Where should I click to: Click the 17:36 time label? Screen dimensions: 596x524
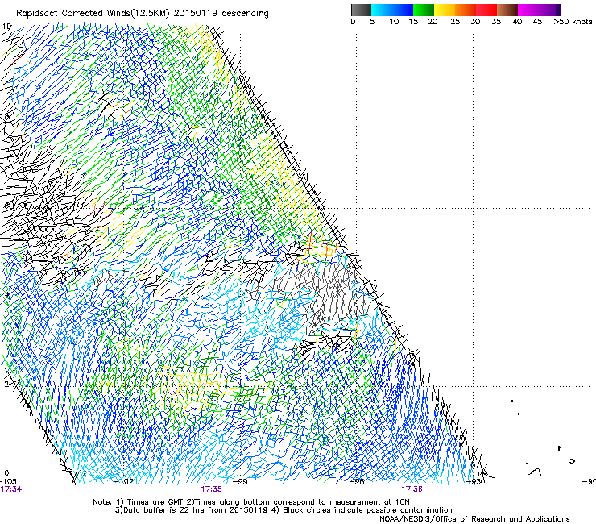[412, 489]
